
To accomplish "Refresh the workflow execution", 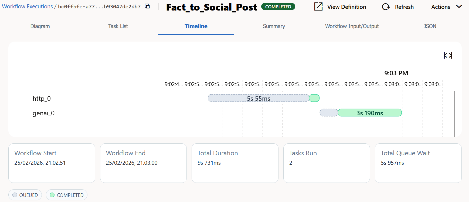I will 398,7.
